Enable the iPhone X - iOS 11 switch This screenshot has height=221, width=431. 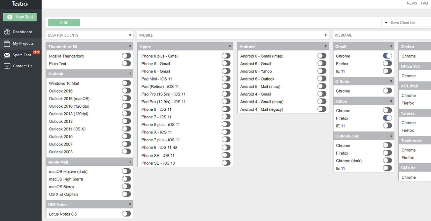(226, 132)
